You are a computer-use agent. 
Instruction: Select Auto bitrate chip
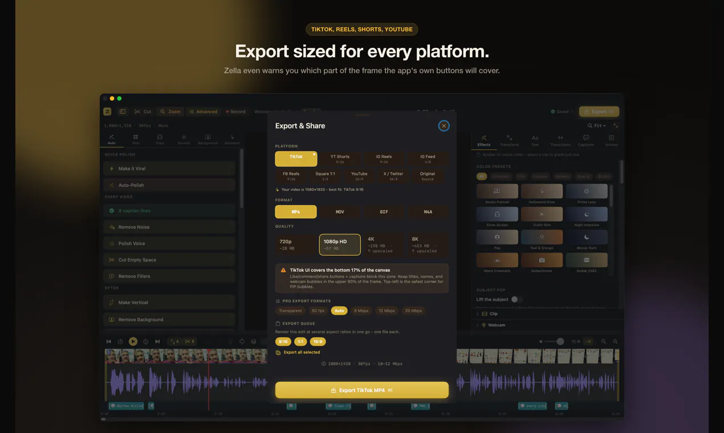tap(339, 311)
